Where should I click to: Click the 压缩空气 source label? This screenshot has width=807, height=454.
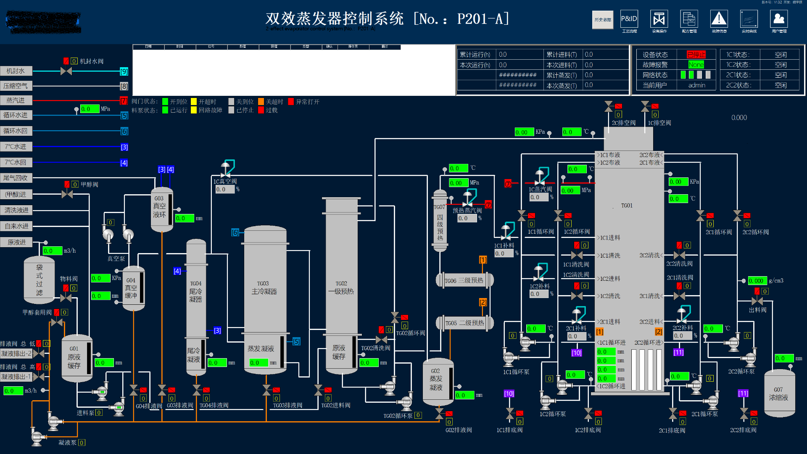[x=16, y=86]
